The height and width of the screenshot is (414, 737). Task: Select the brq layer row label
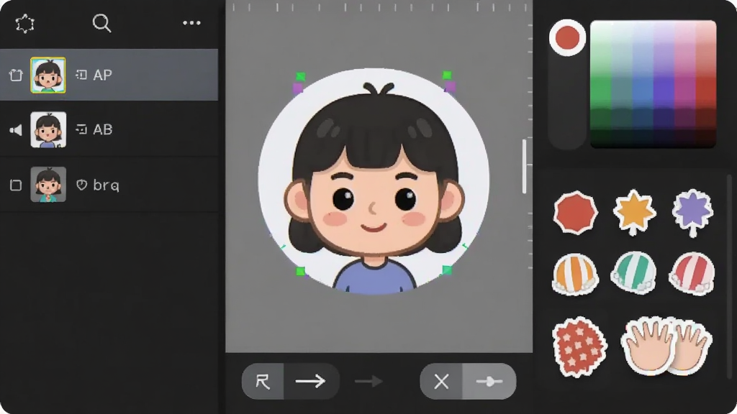pos(107,185)
